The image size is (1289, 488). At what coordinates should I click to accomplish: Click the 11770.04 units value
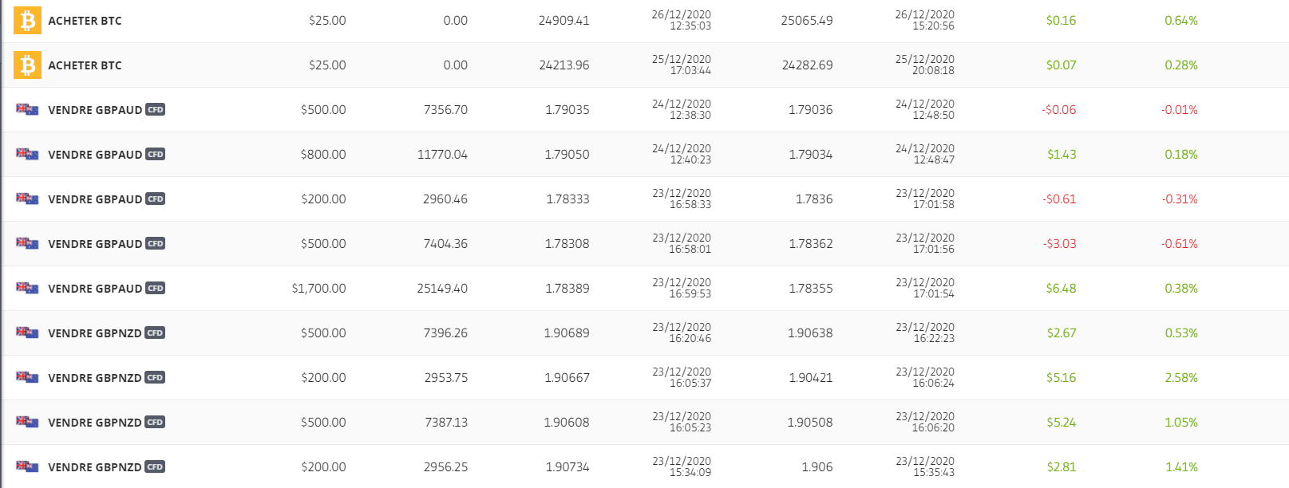tap(442, 155)
